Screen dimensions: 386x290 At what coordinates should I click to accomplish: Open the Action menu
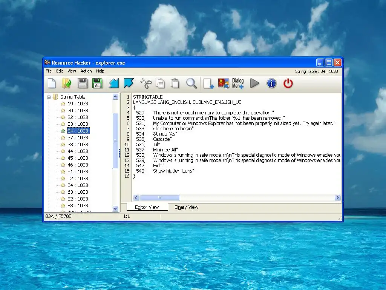point(86,71)
